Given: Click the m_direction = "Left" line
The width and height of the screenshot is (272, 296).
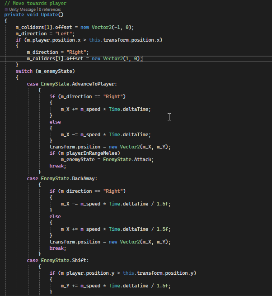Looking at the screenshot, I should tap(45, 34).
